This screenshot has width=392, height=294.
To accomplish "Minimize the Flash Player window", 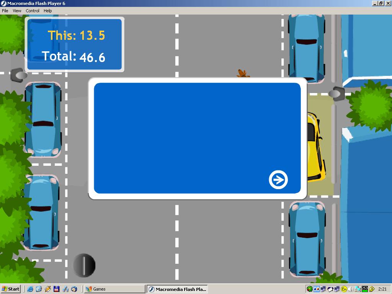I will [374, 3].
